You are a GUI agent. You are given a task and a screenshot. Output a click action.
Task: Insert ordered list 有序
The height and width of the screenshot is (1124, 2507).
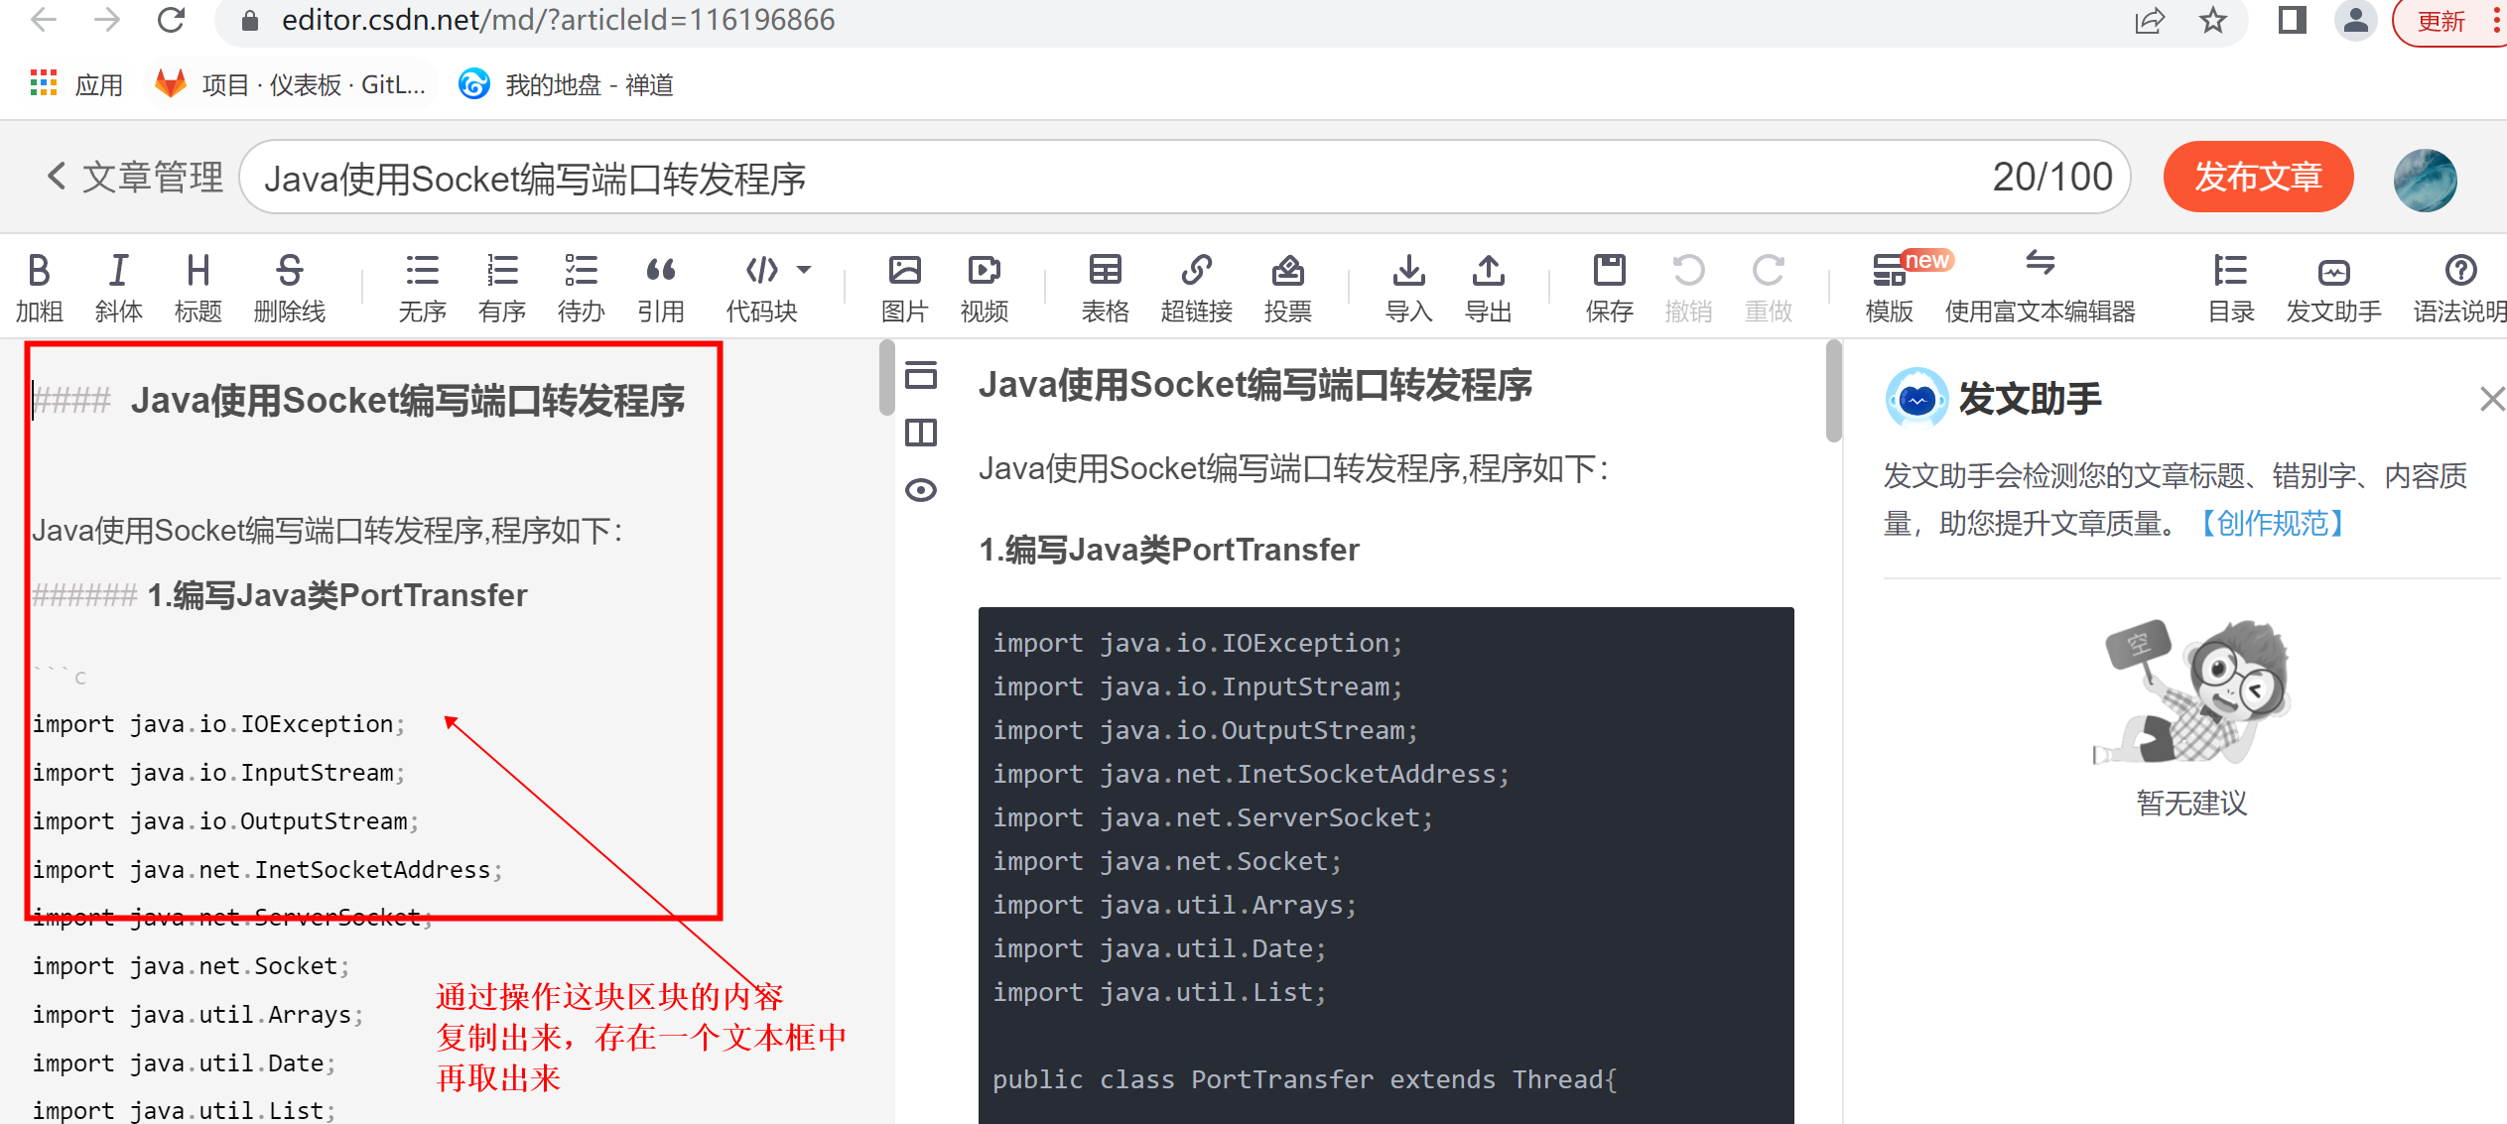(501, 288)
